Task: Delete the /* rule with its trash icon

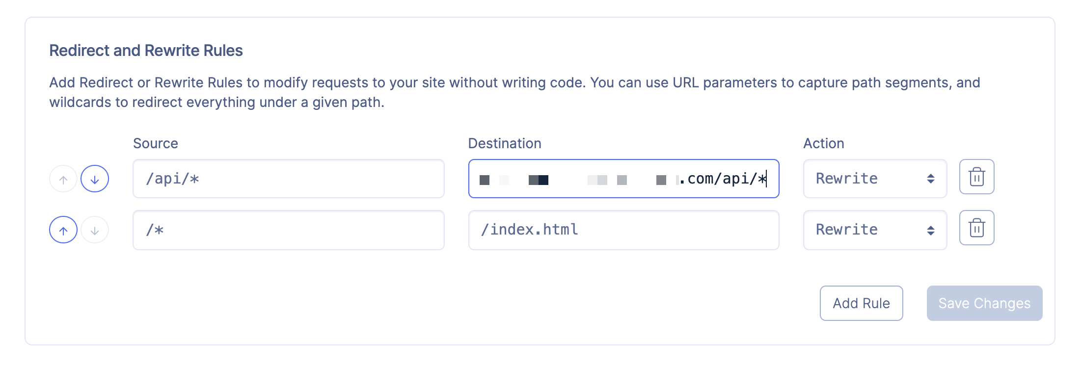Action: point(976,228)
